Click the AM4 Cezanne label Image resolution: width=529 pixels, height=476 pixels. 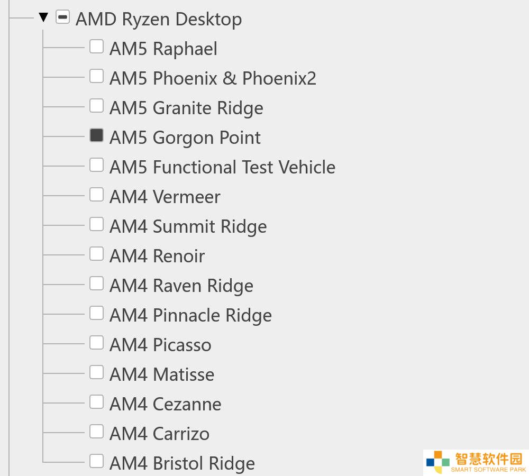pyautogui.click(x=166, y=405)
